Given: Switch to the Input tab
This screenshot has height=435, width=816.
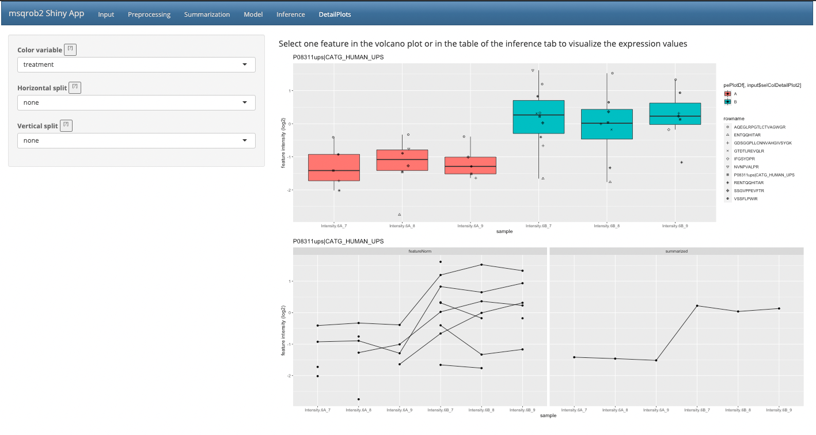Looking at the screenshot, I should [106, 14].
